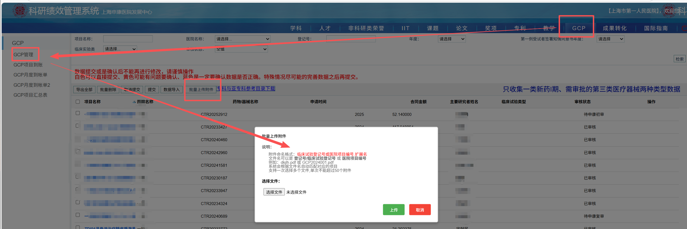Expand the 审核状态 dropdown showing 空值
This screenshot has width=687, height=229.
[241, 49]
